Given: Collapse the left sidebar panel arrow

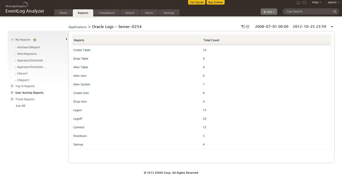Looking at the screenshot, I should [x=66, y=39].
